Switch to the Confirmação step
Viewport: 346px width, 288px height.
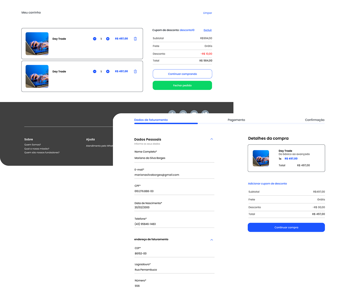point(315,120)
